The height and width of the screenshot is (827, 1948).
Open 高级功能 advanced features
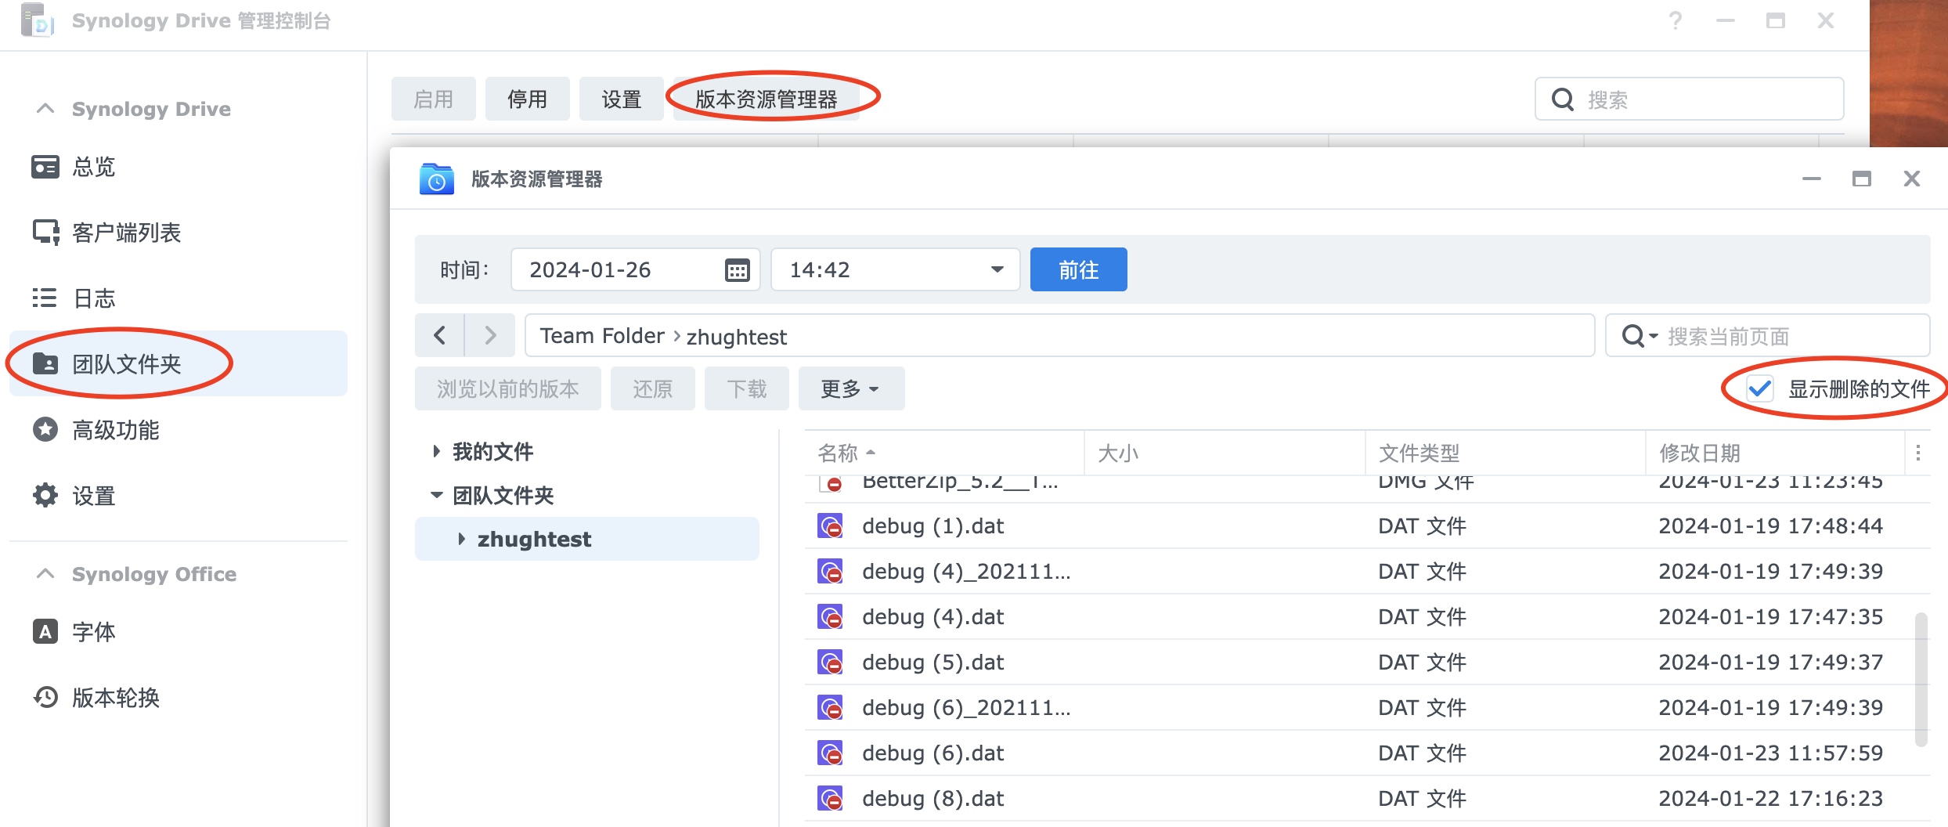coord(179,430)
